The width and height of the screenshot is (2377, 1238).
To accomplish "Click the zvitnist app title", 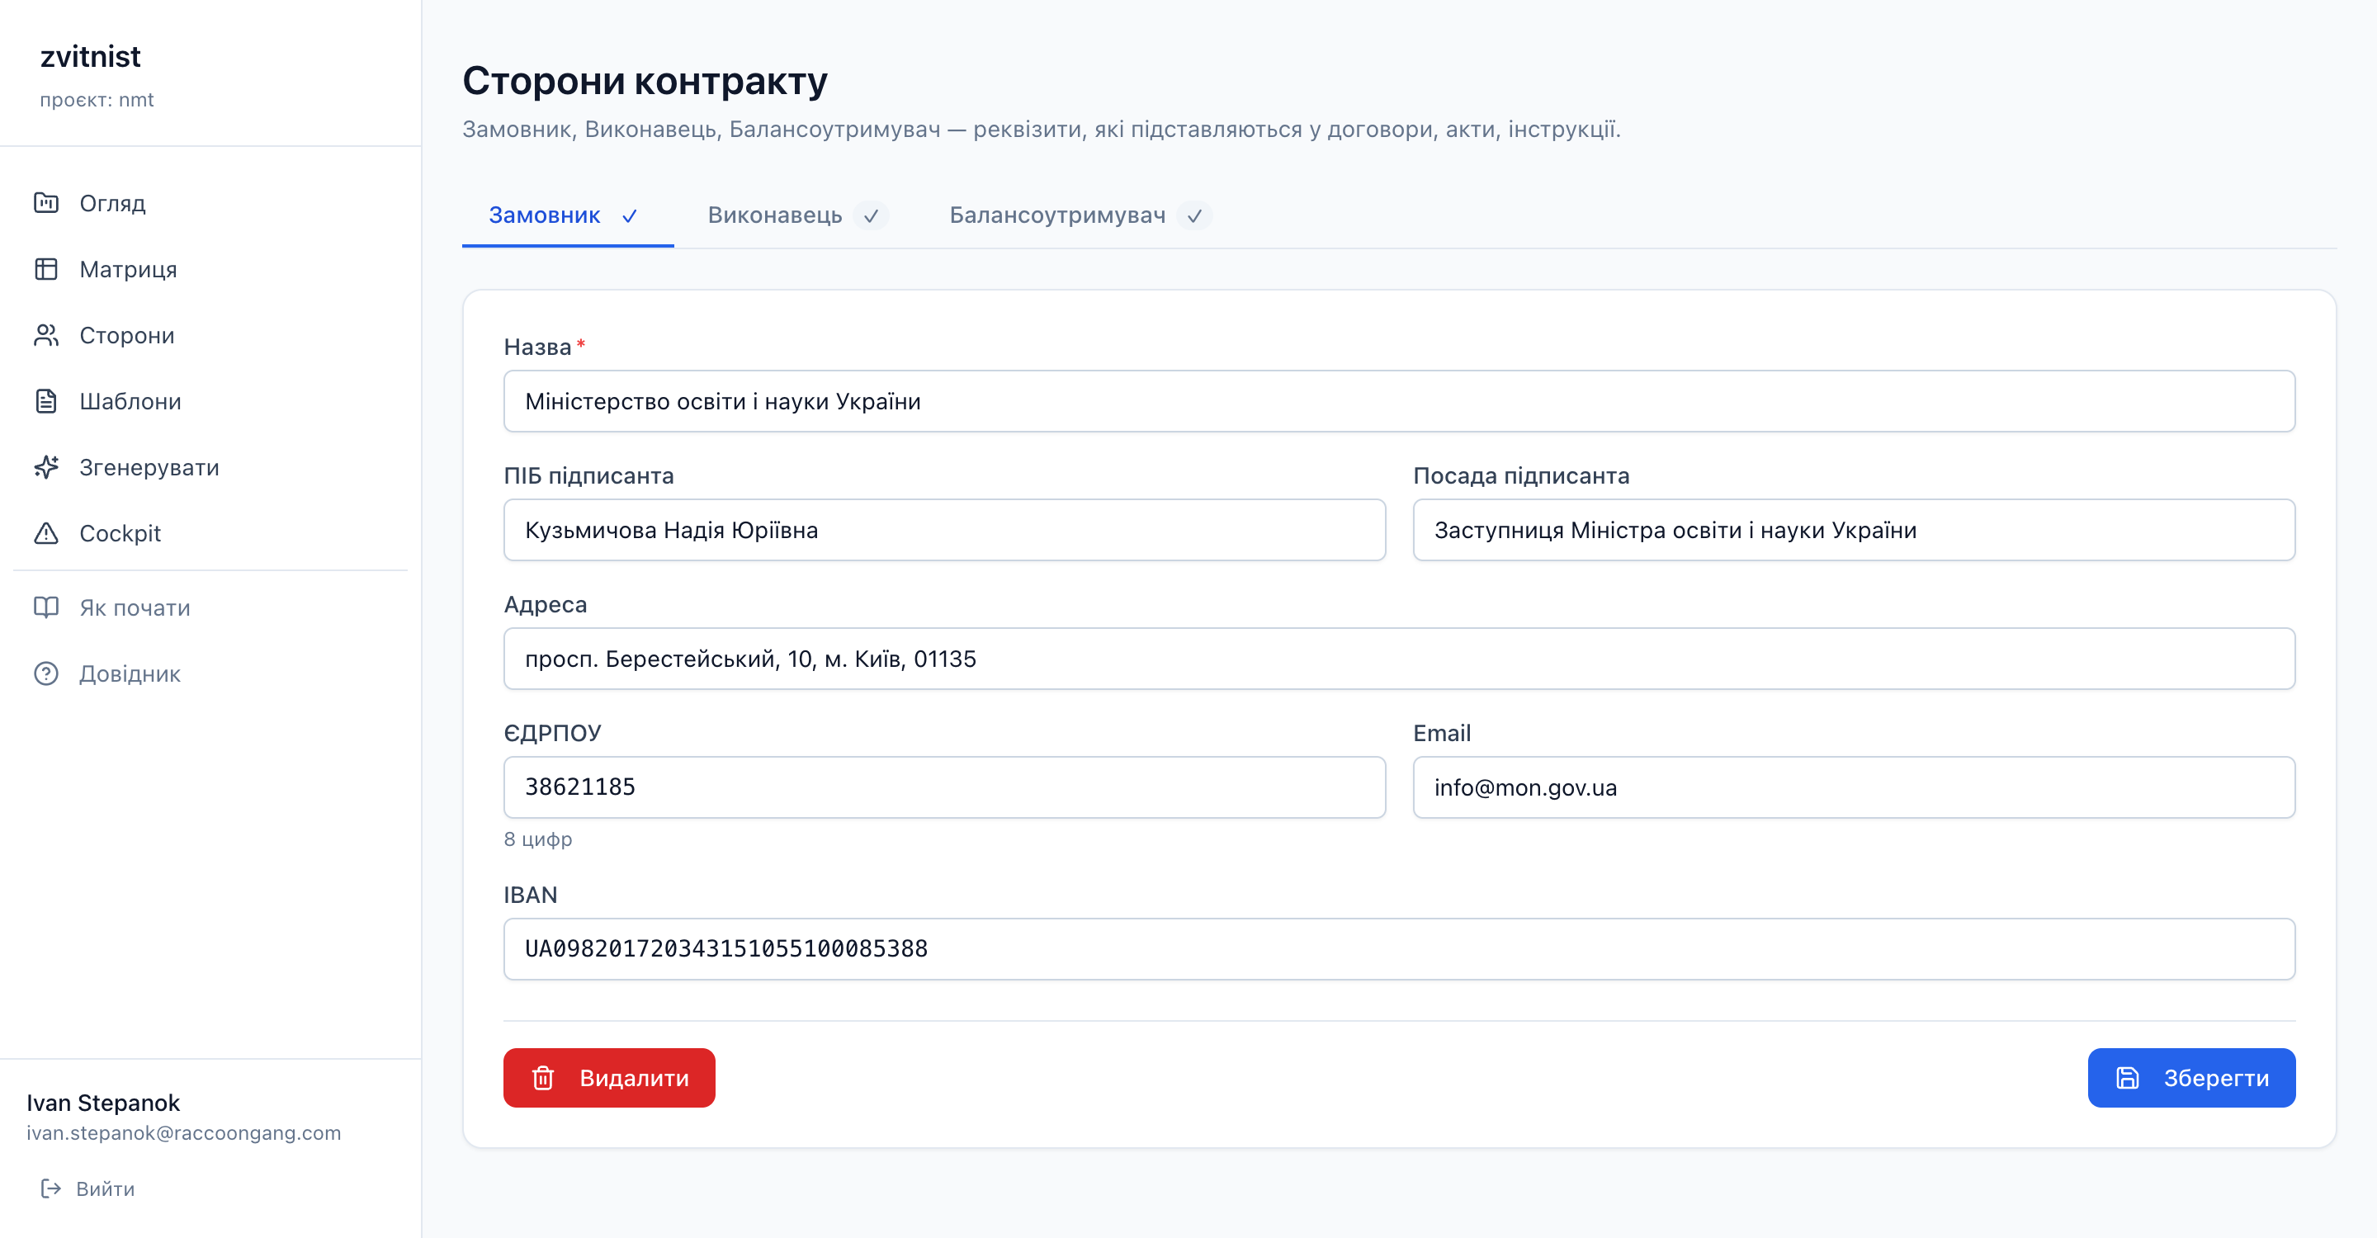I will pyautogui.click(x=91, y=56).
